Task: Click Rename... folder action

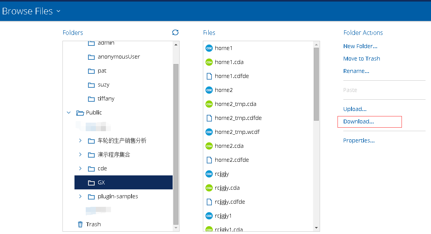Action: (356, 71)
